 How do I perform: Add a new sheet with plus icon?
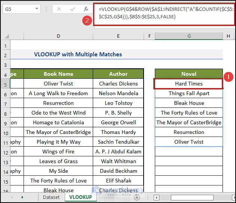pos(137,197)
